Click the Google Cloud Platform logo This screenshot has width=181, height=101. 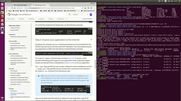[x=20, y=15]
